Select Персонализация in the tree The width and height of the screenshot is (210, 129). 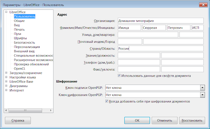pos(27,47)
